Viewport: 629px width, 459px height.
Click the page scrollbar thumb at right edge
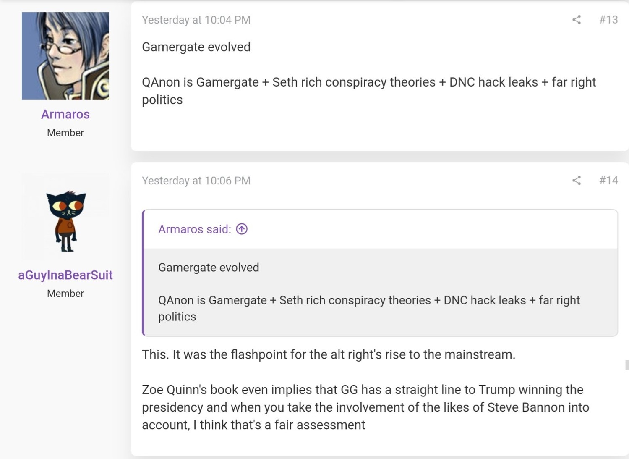(626, 365)
